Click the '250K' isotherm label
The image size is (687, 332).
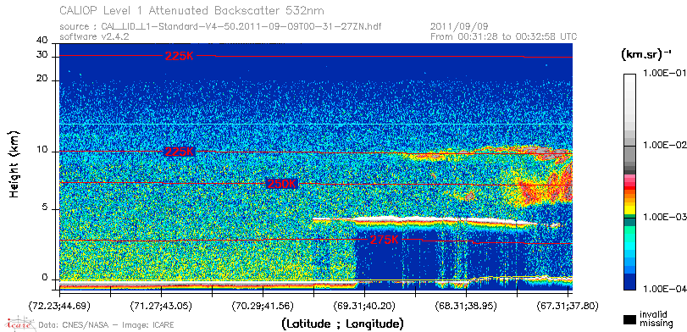282,184
